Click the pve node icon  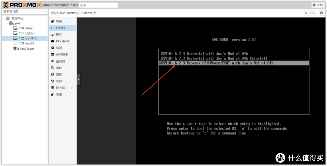[12, 23]
